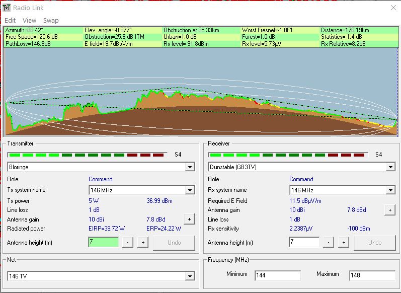
Task: Expand the receiver site dropdown showing Dunstable (GB3TV)
Action: (x=390, y=167)
